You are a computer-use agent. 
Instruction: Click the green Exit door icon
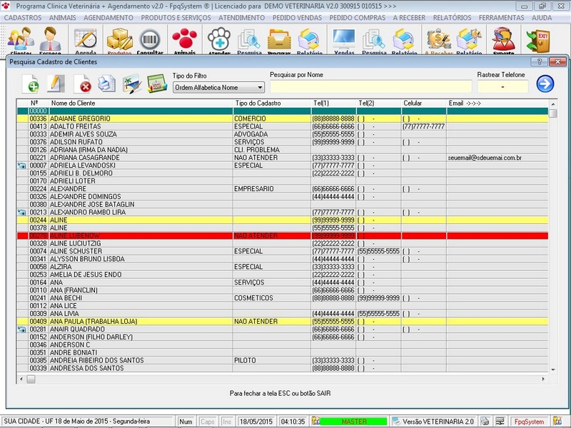(538, 40)
